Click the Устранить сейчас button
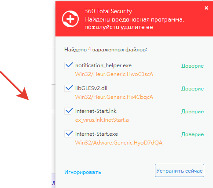The height and width of the screenshot is (188, 213). click(180, 170)
